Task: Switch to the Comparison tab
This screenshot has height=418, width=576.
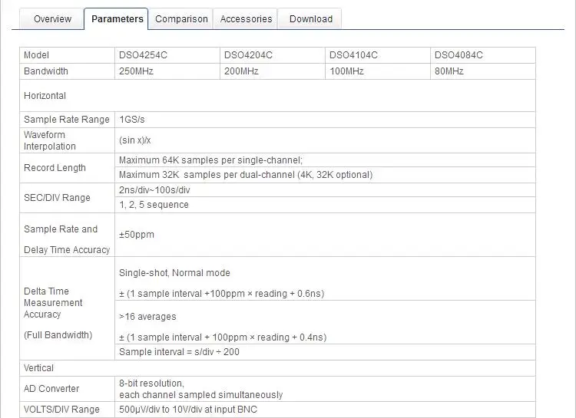Action: [x=181, y=18]
